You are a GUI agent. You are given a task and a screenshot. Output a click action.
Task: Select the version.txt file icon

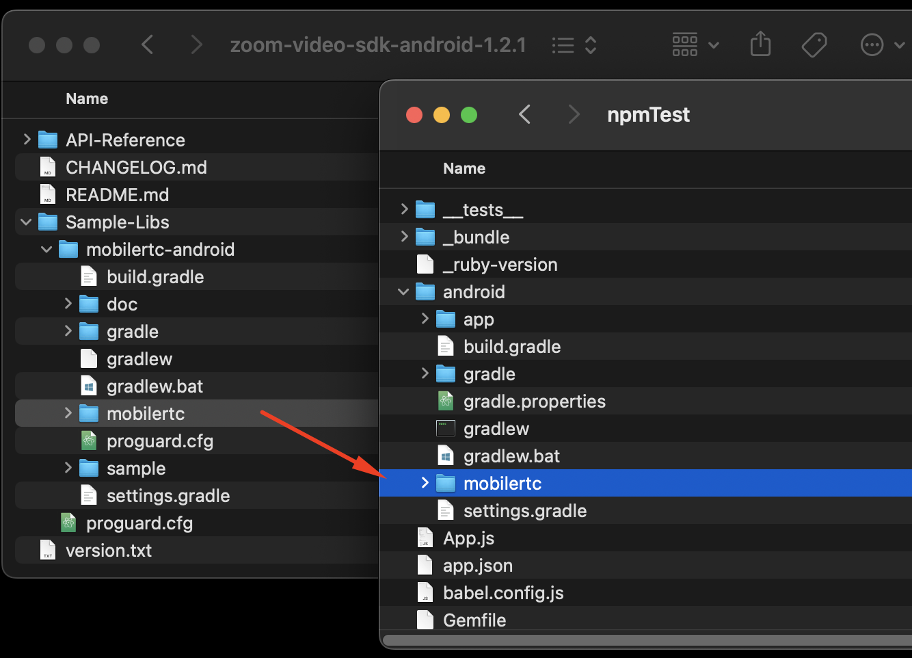click(48, 550)
